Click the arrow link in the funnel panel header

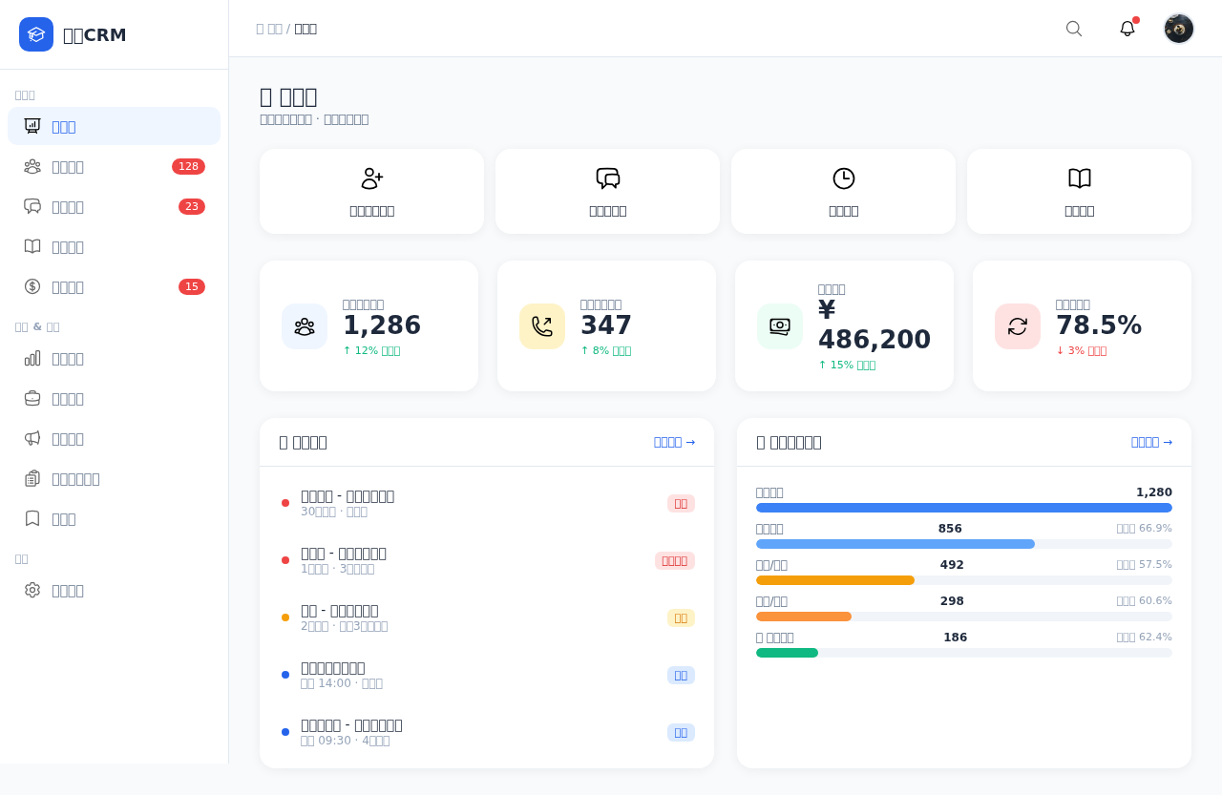(1151, 442)
